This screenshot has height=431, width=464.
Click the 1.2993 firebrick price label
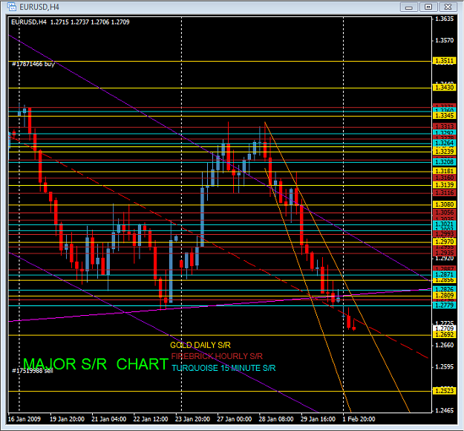(x=444, y=234)
